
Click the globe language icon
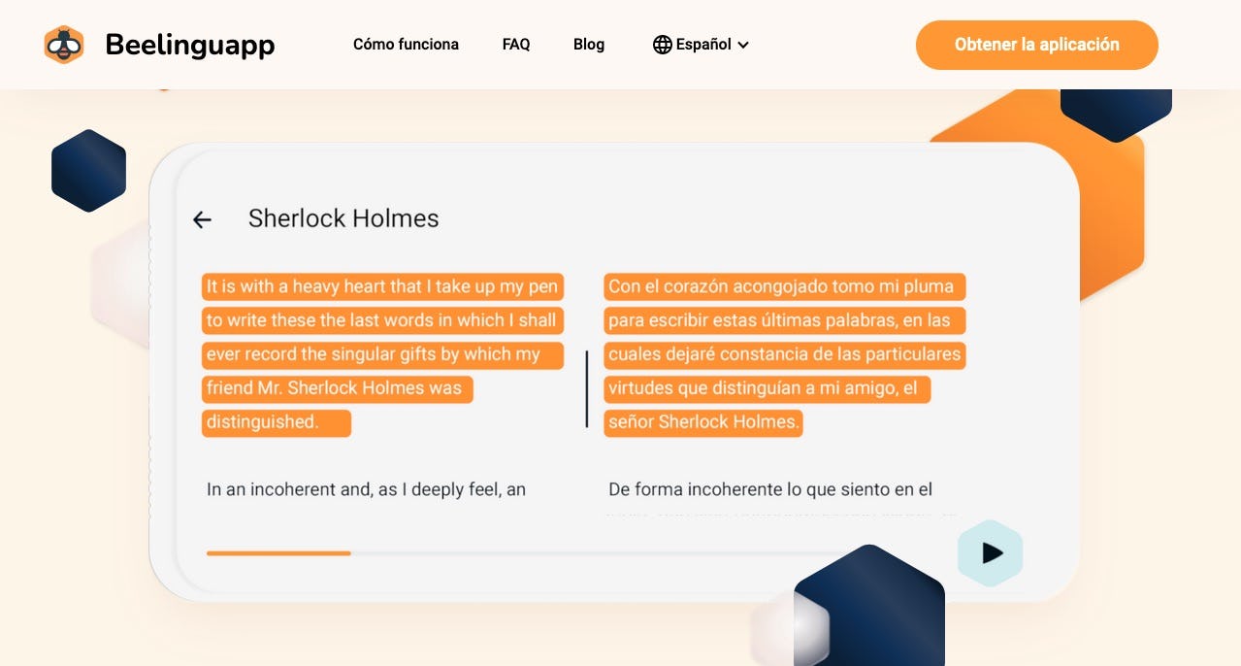(x=661, y=44)
